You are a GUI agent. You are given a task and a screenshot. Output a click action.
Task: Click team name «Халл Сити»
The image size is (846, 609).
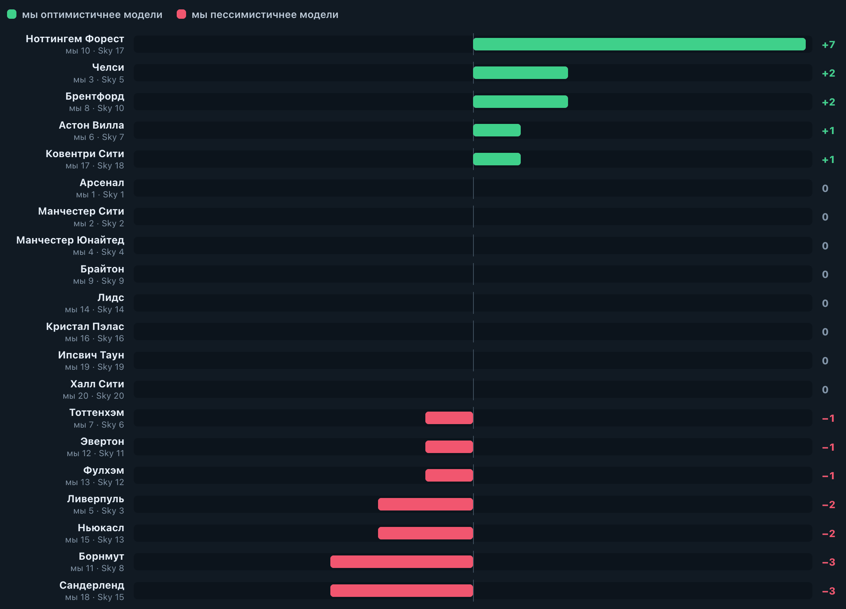point(97,384)
